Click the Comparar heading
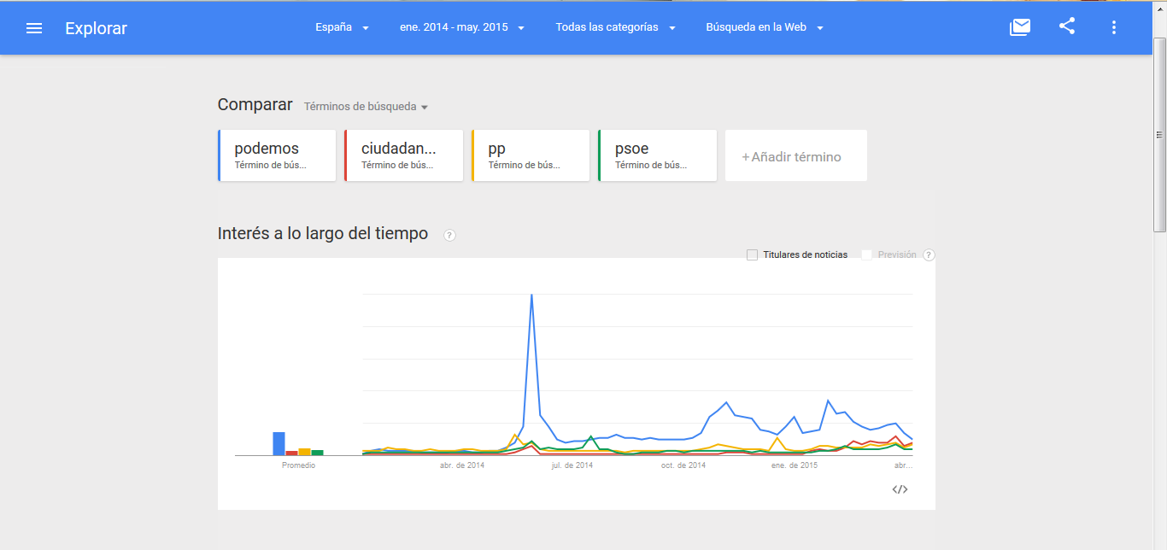 [255, 105]
